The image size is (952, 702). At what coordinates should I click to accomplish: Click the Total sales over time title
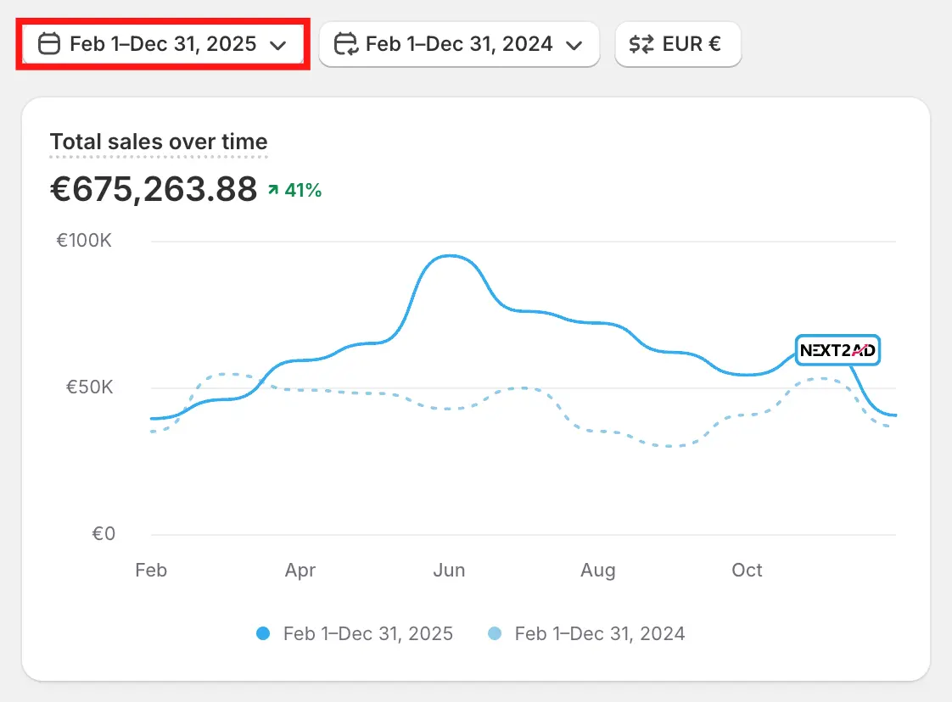[159, 142]
